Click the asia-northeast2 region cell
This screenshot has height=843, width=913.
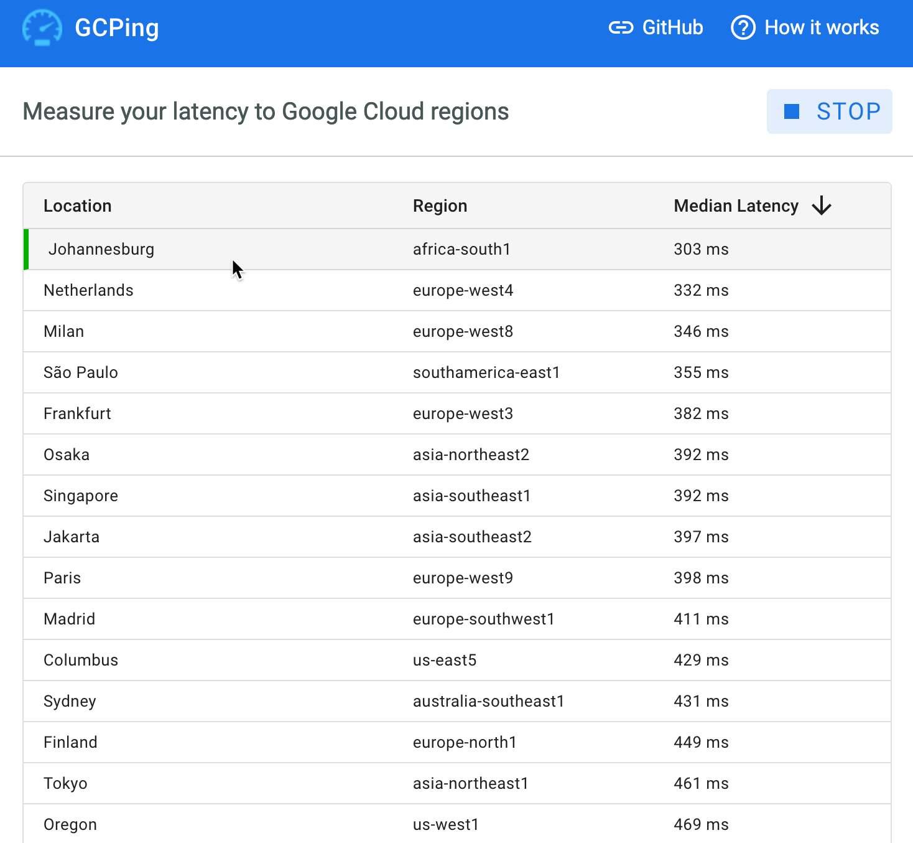[x=471, y=454]
